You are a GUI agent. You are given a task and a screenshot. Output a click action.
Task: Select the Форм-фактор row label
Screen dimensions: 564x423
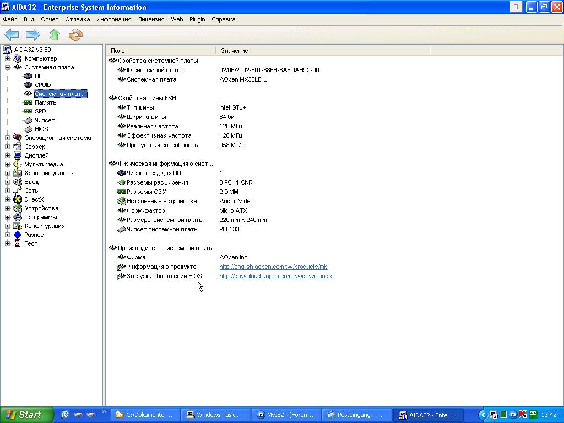[145, 210]
